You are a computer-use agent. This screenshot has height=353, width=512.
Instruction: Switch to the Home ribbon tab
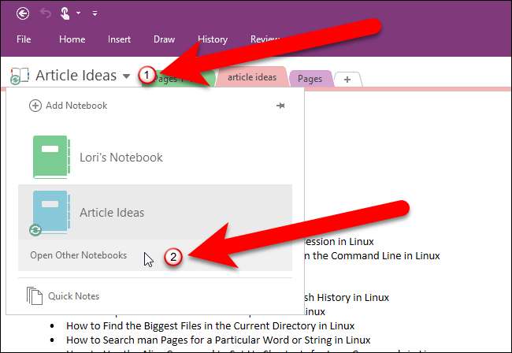(x=72, y=39)
